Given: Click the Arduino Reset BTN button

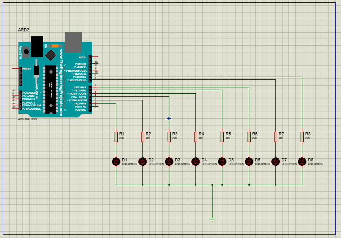Looking at the screenshot, I should tap(26, 52).
